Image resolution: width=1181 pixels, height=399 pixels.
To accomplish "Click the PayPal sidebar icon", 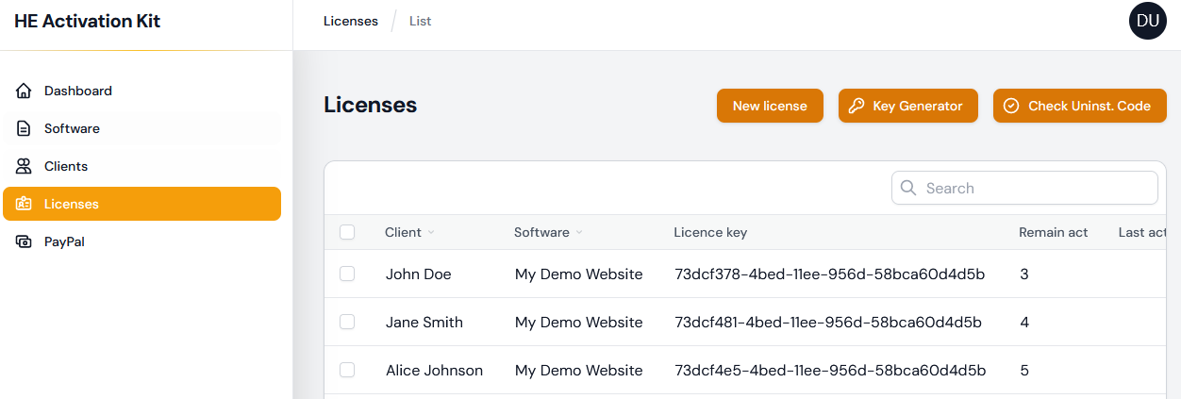I will click(24, 242).
